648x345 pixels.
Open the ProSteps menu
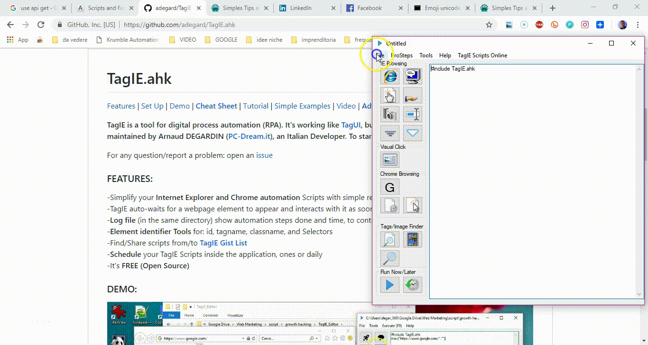[402, 55]
